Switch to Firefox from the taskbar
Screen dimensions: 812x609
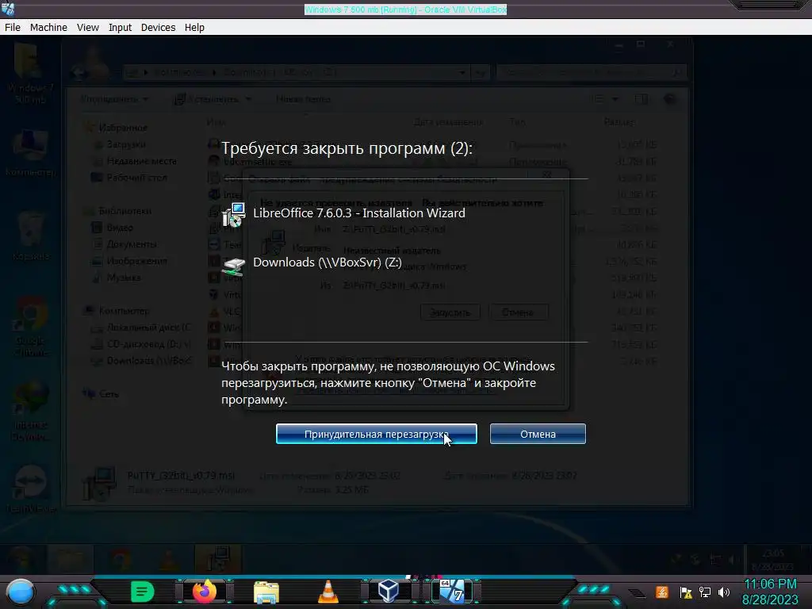[x=205, y=591]
